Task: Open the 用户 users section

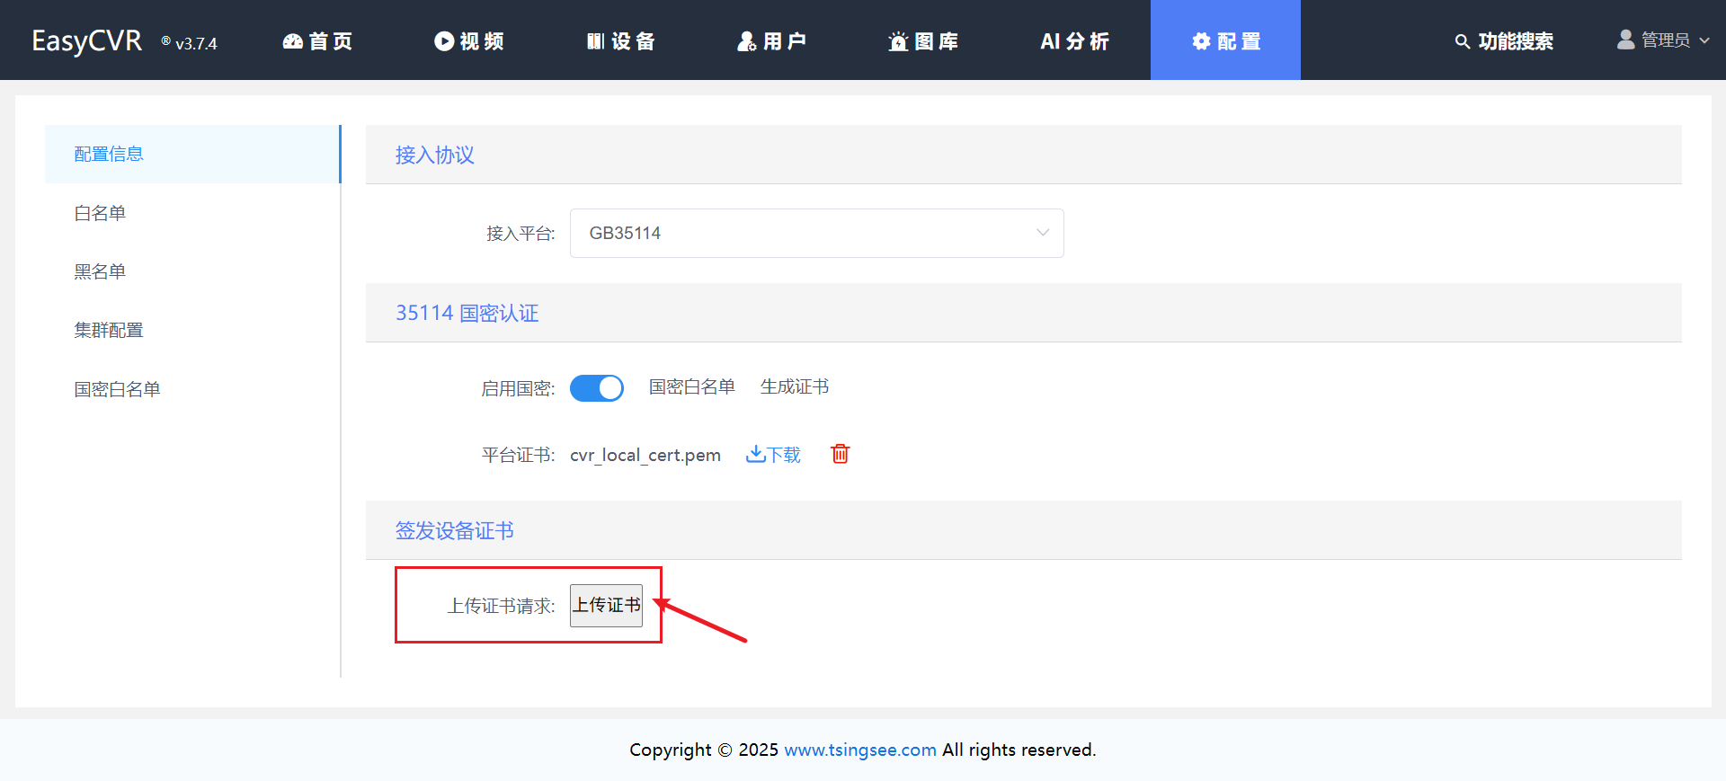Action: tap(771, 41)
